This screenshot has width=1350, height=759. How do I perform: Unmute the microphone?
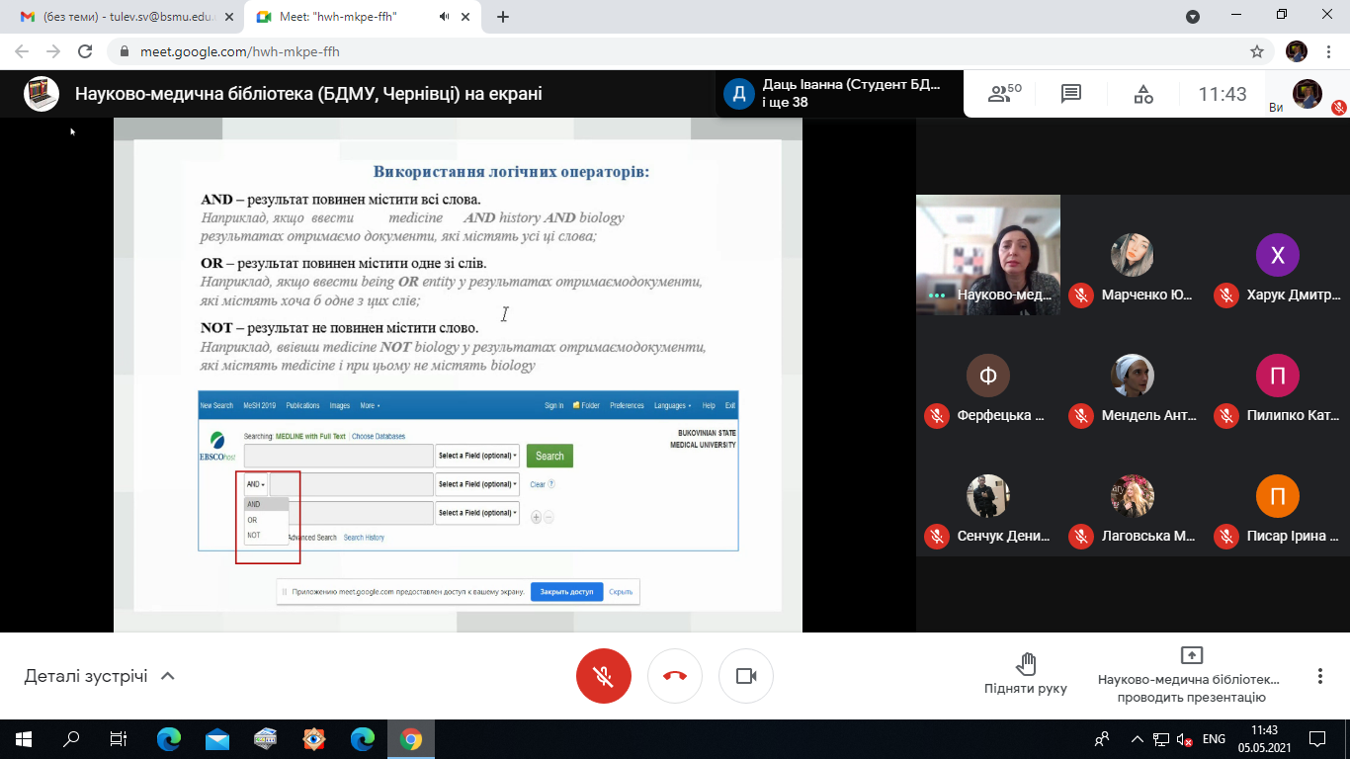pos(604,676)
